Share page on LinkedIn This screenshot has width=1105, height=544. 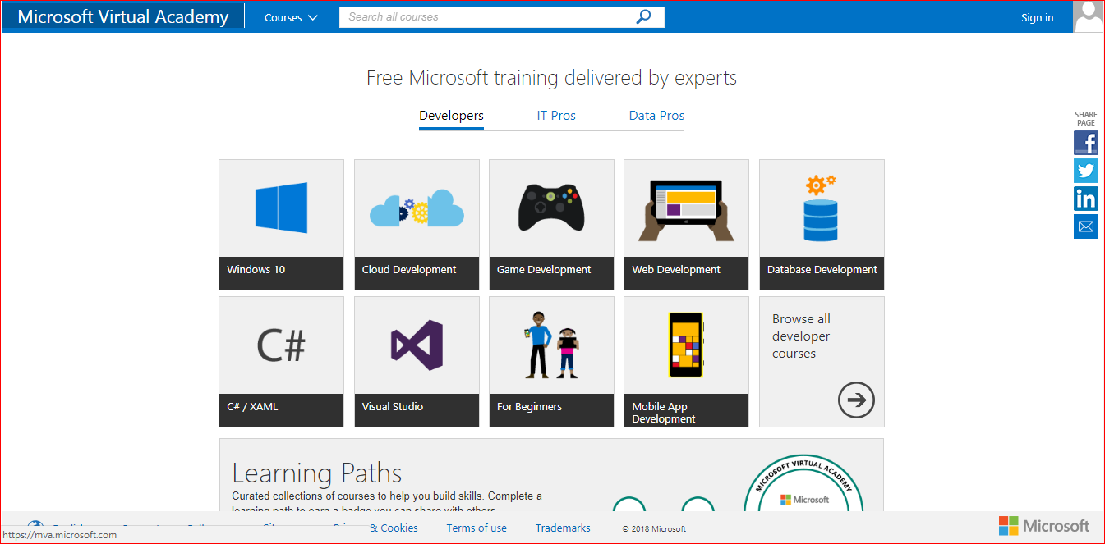click(x=1085, y=199)
